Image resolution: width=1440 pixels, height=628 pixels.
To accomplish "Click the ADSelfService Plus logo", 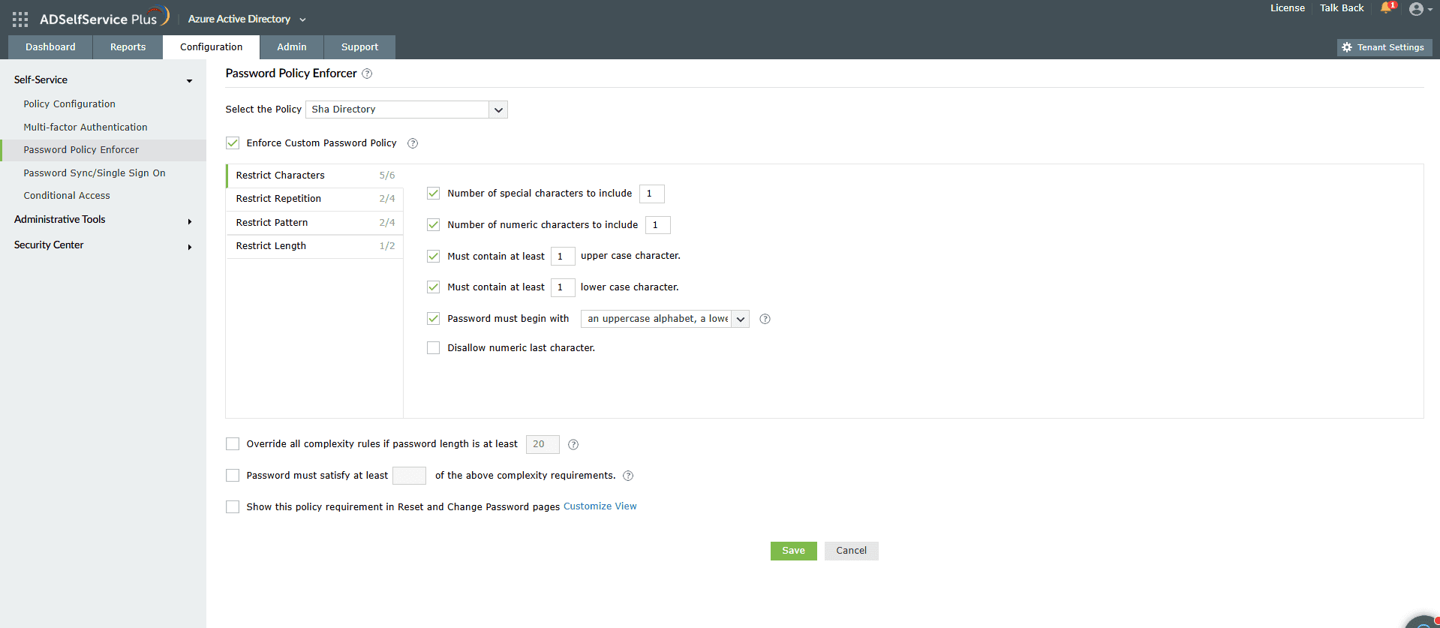I will (104, 18).
